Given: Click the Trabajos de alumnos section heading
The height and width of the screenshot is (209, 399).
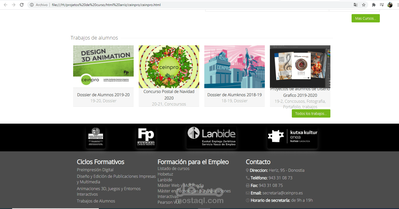Looking at the screenshot, I should (x=94, y=38).
